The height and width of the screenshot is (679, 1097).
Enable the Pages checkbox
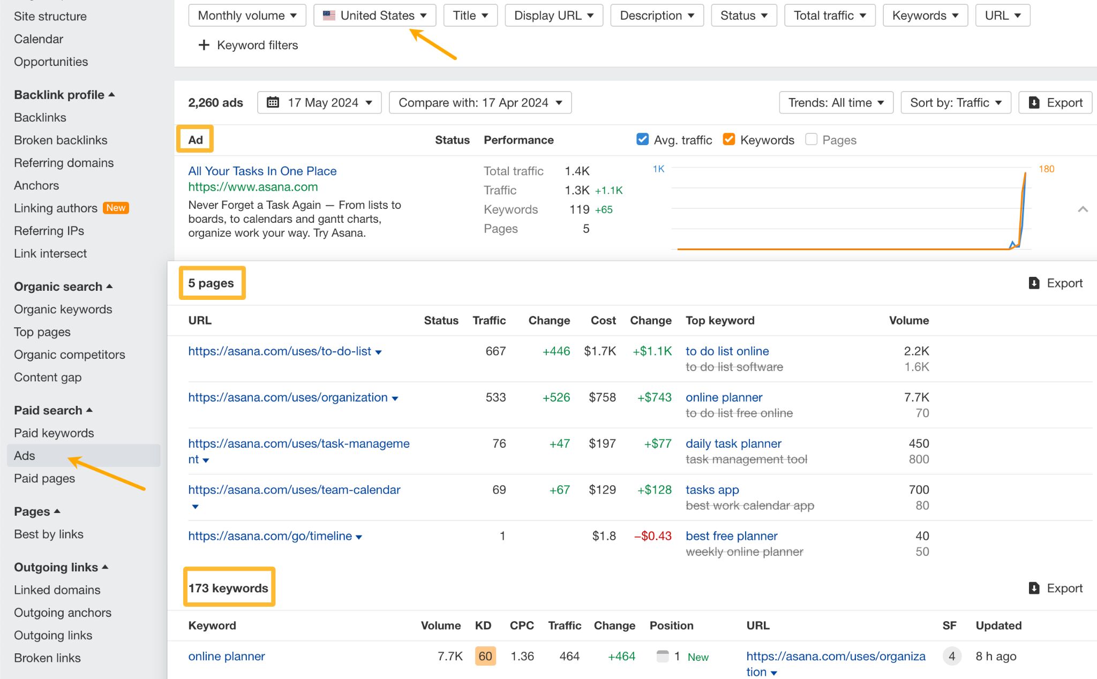click(x=812, y=139)
